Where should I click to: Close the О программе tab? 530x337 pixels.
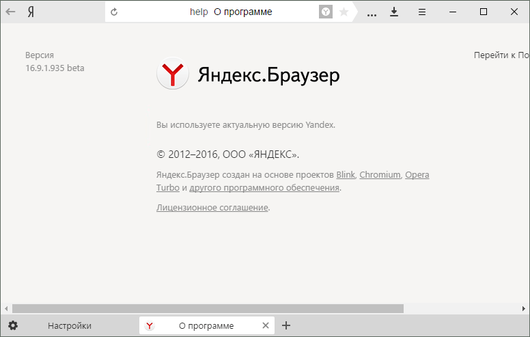266,325
